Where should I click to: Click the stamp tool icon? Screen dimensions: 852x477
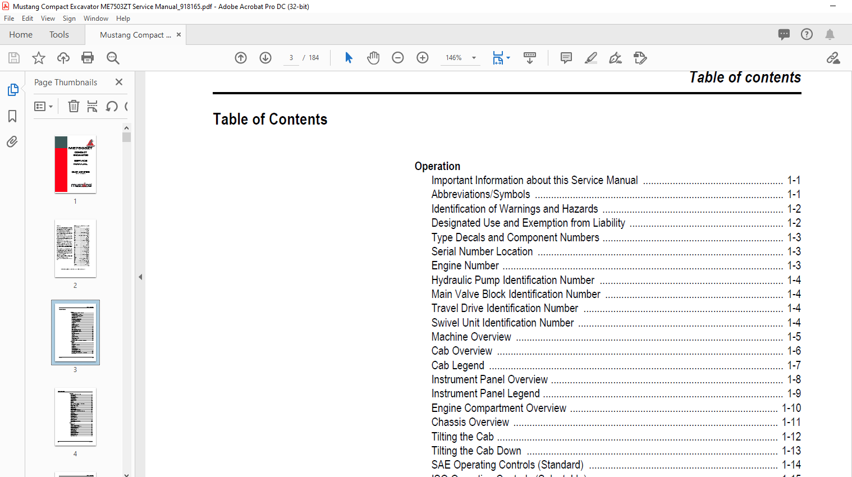tap(640, 58)
